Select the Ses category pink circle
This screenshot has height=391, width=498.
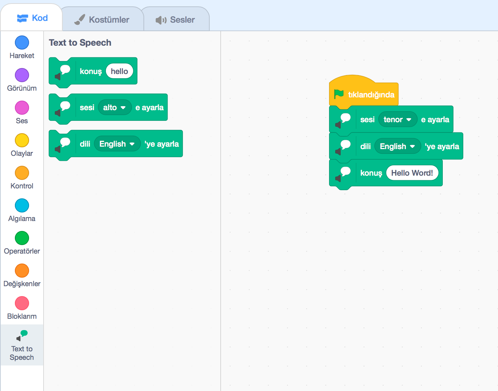pos(22,108)
